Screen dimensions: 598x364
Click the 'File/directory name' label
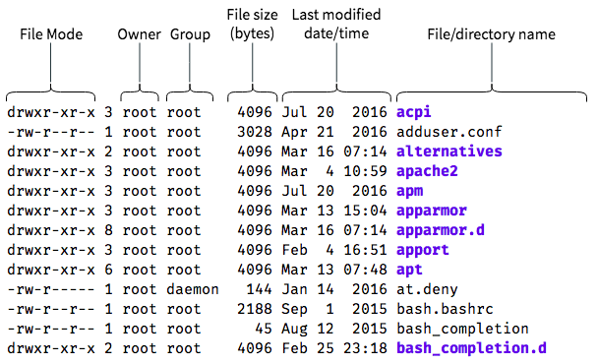coord(491,34)
